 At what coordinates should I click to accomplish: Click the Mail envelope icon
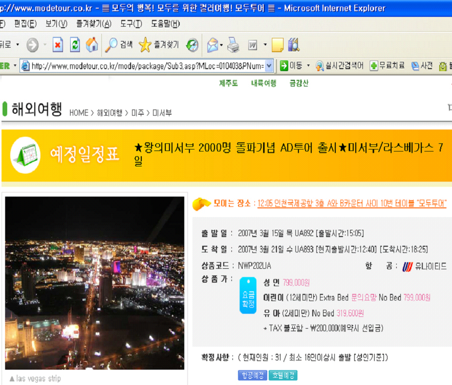212,45
